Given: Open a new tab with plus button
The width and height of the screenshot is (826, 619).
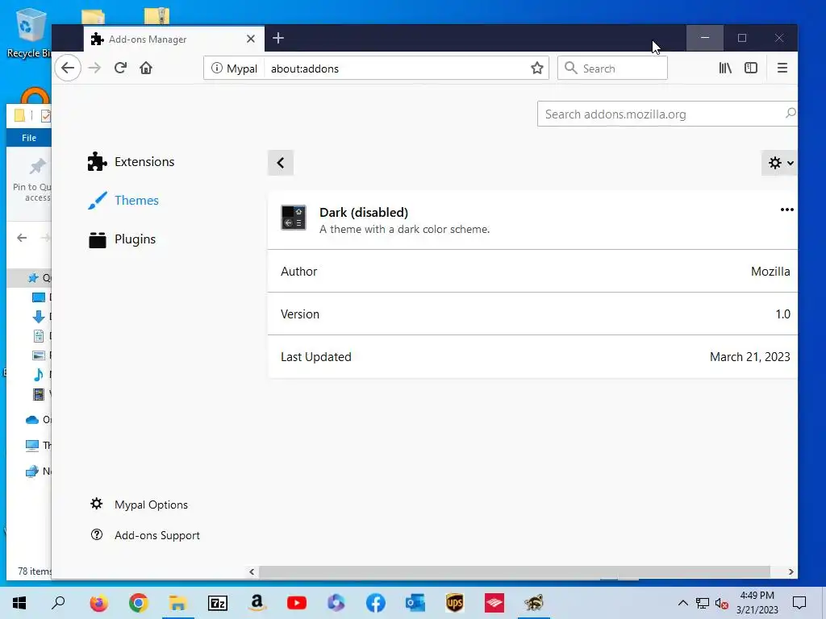Looking at the screenshot, I should click(278, 38).
